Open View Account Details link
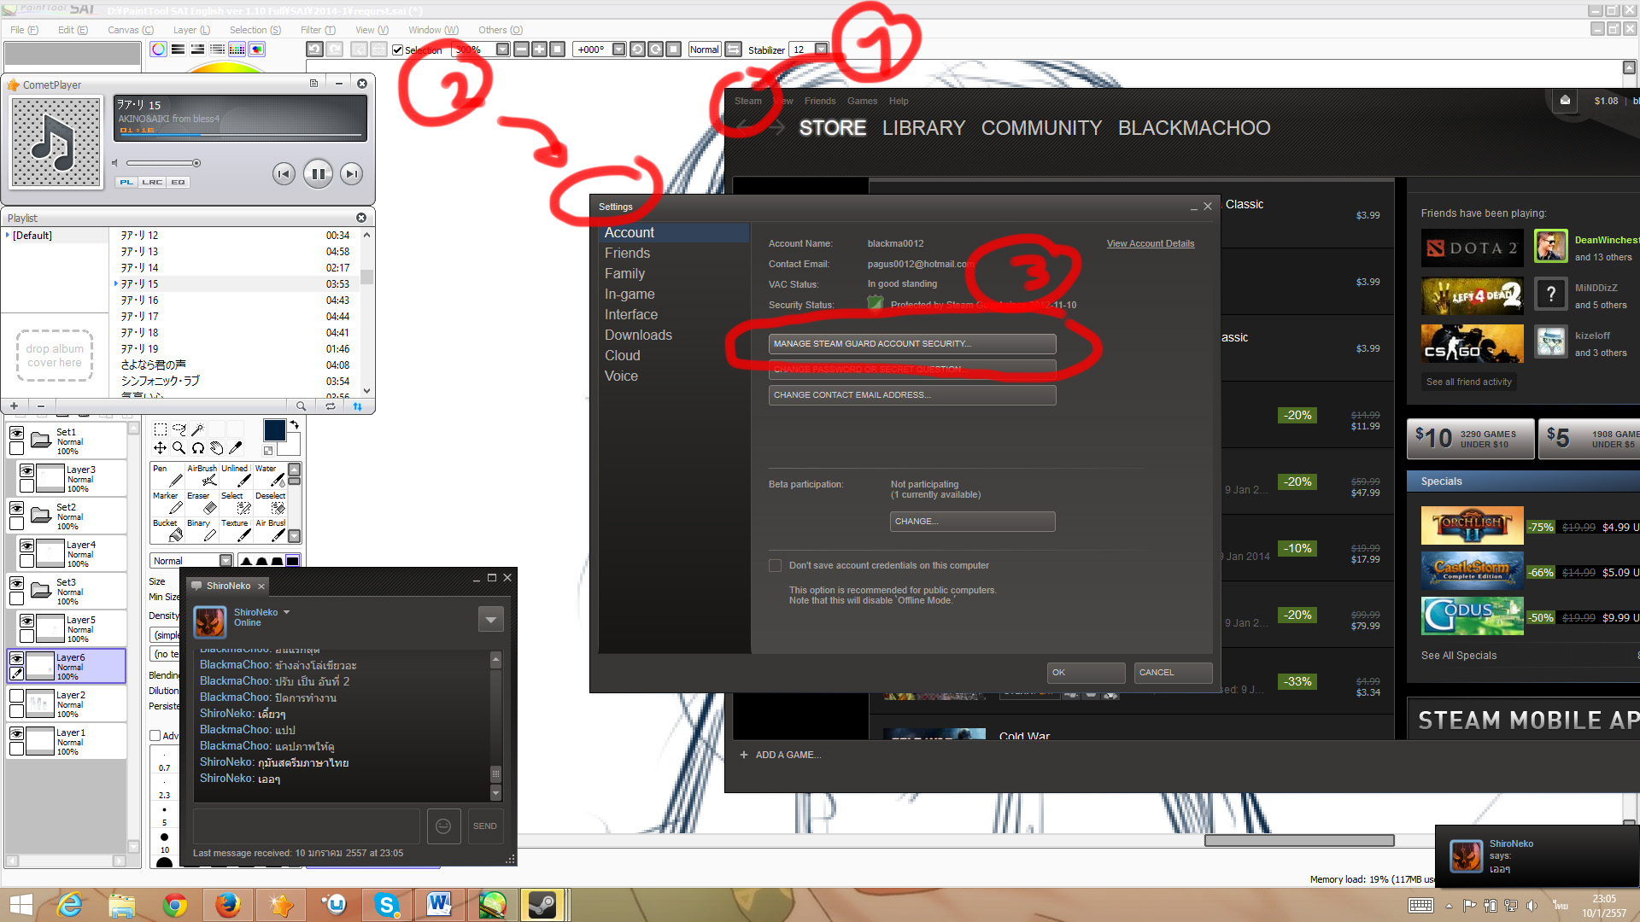1640x922 pixels. [x=1150, y=243]
